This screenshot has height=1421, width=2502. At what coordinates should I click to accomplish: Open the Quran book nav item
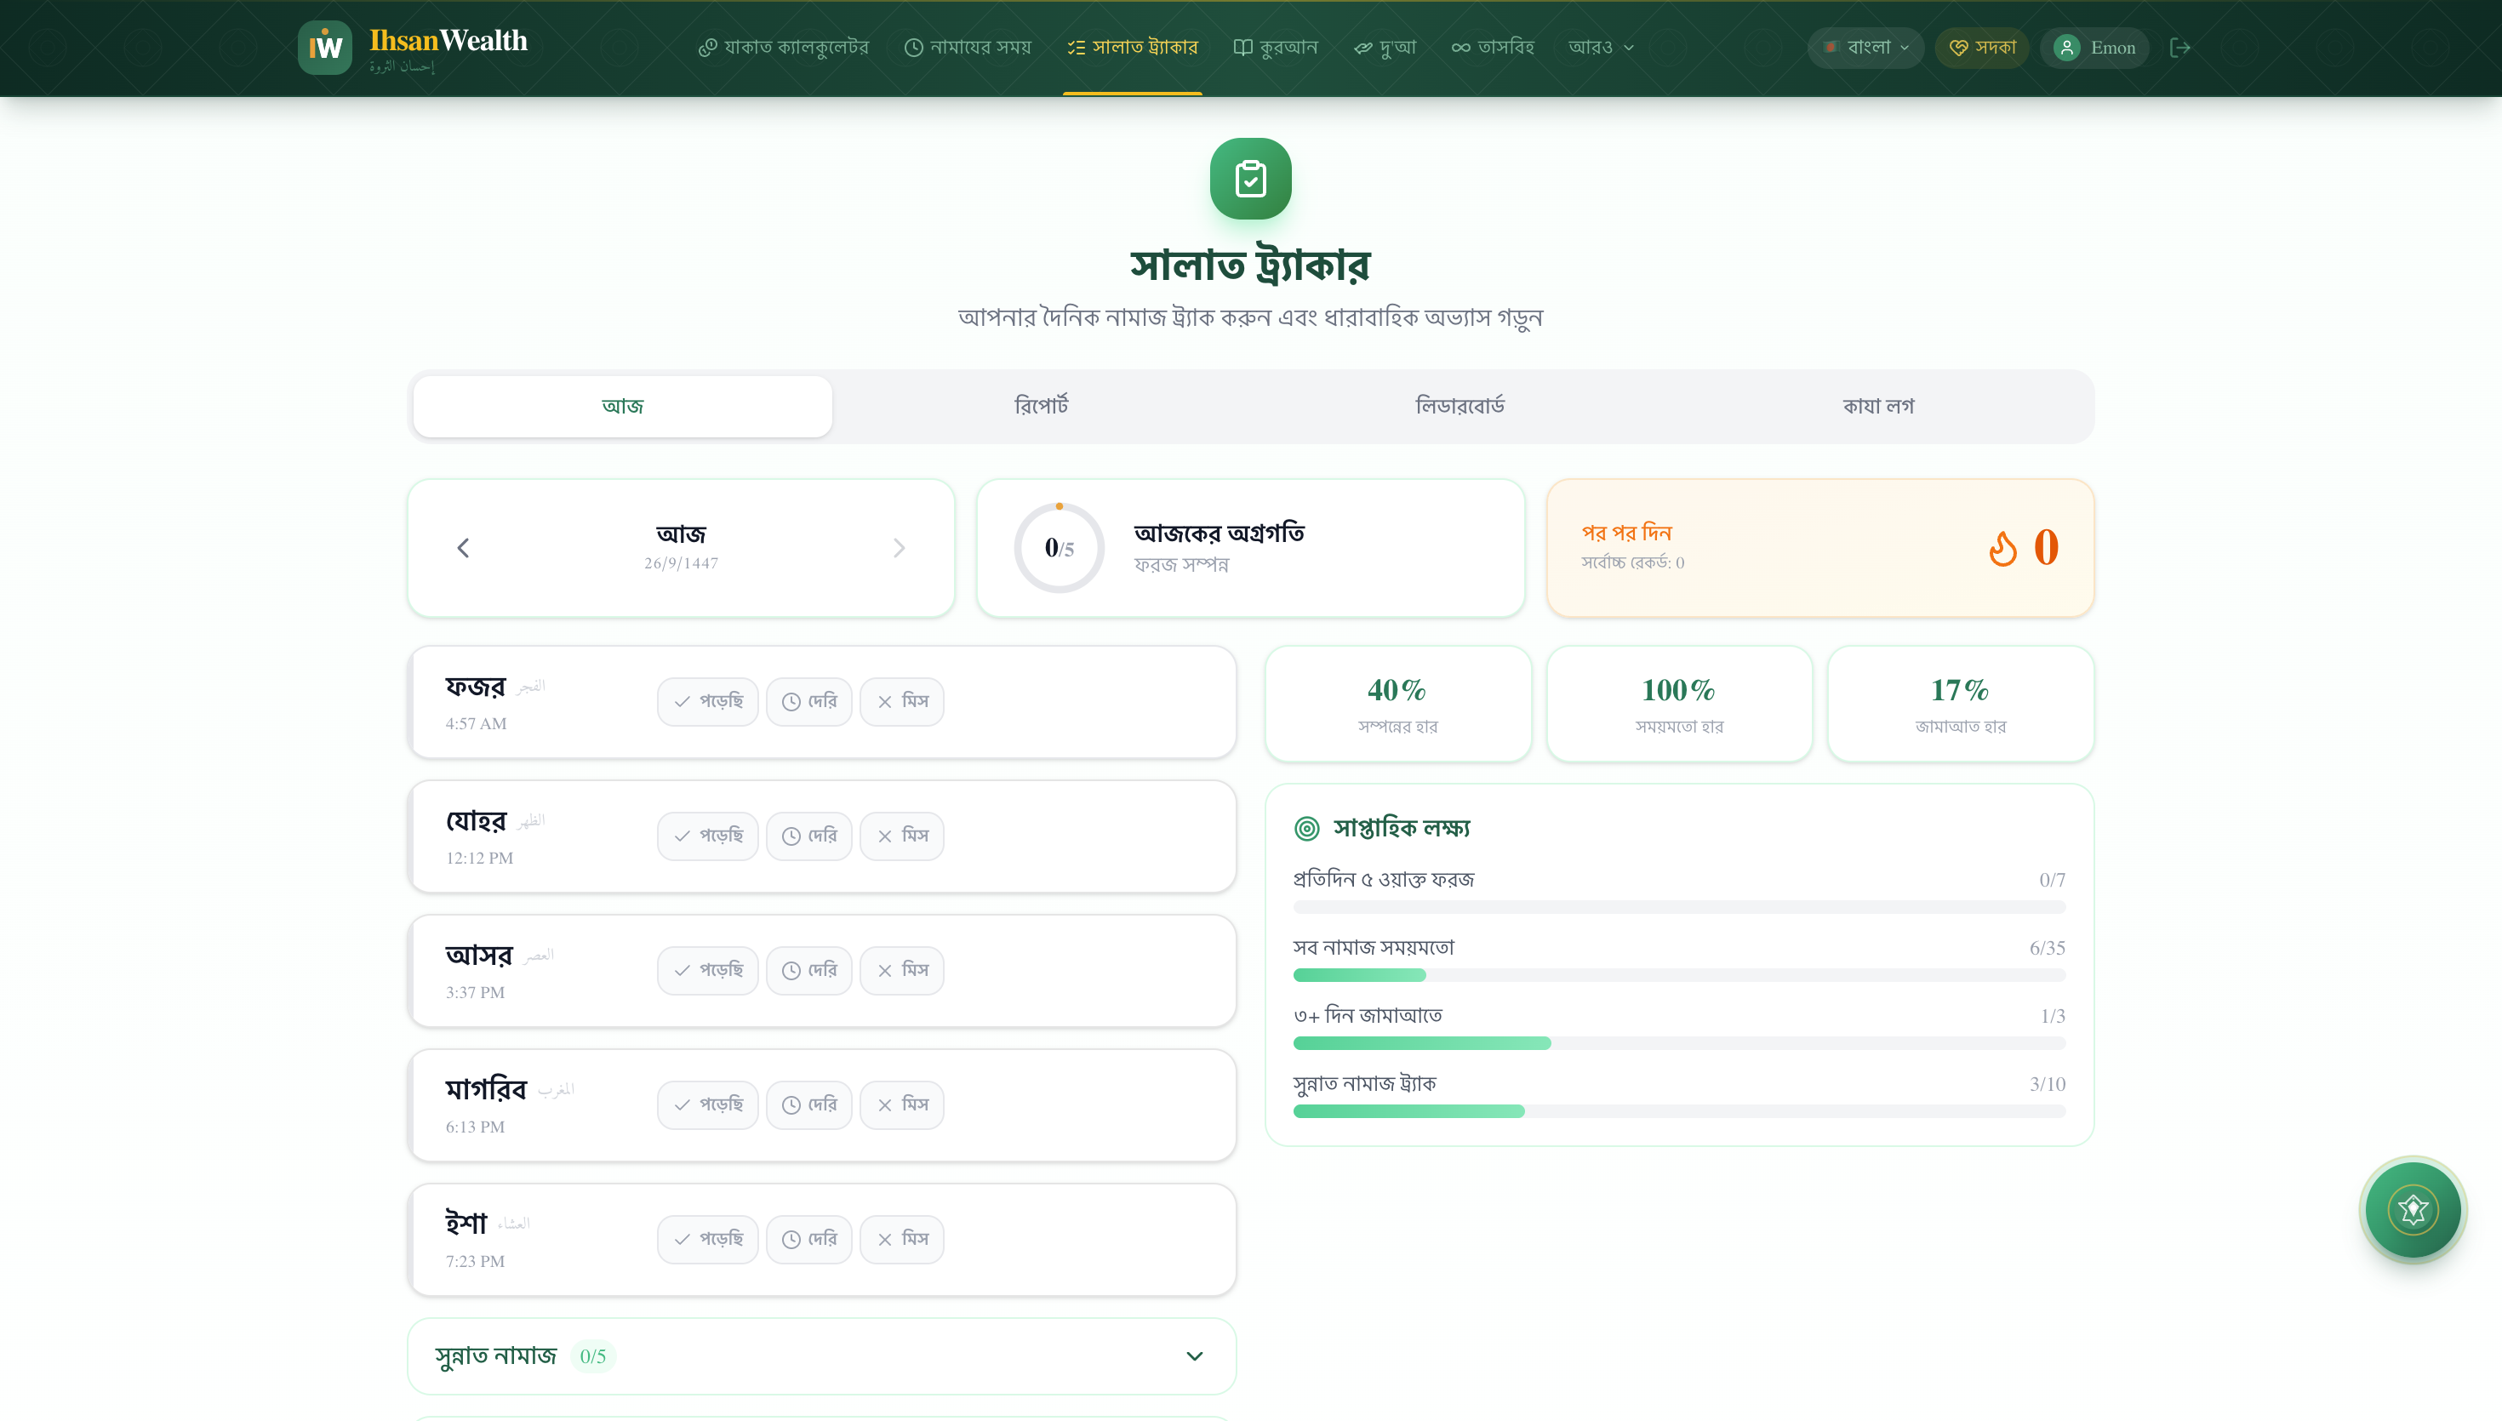[x=1276, y=48]
